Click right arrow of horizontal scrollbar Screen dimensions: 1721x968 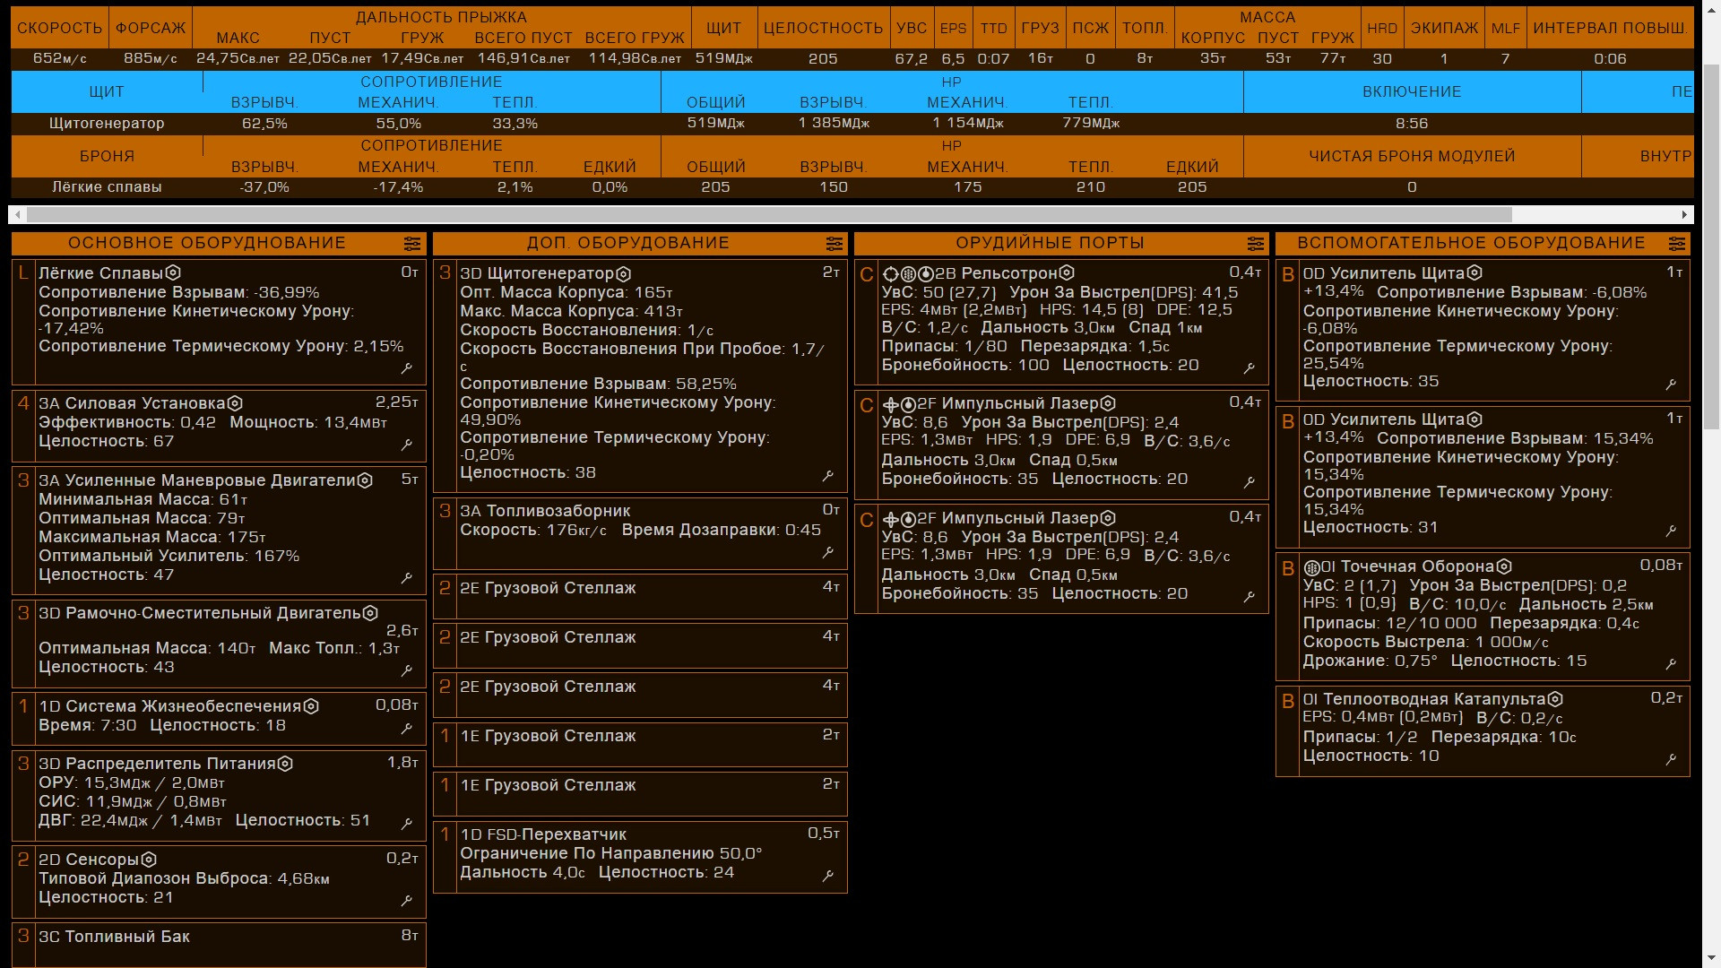1685,215
